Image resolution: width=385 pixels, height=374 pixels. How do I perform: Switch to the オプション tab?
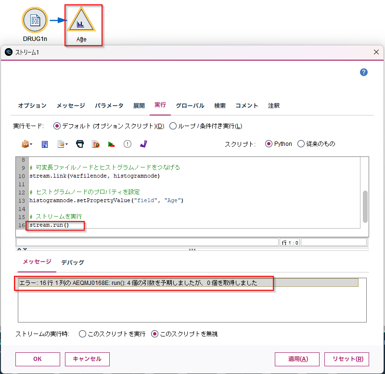click(x=32, y=105)
